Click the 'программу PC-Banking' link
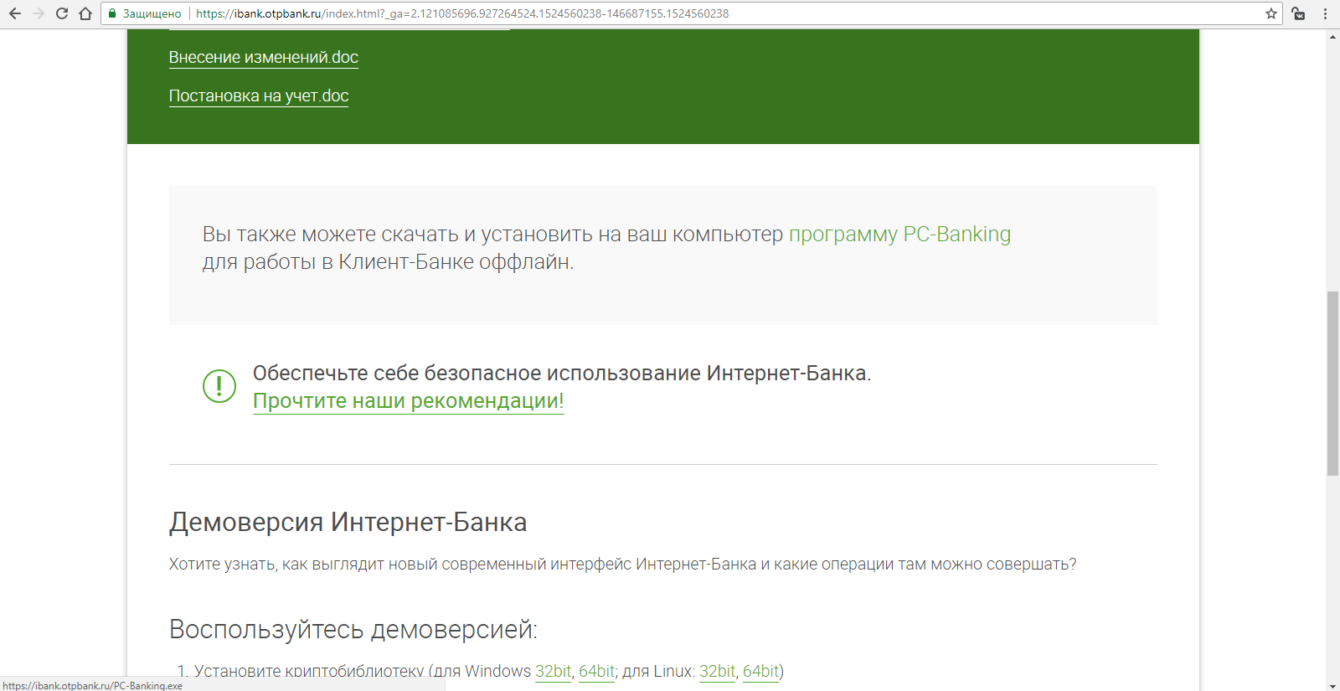Screen dimensions: 1340x691 tap(899, 235)
